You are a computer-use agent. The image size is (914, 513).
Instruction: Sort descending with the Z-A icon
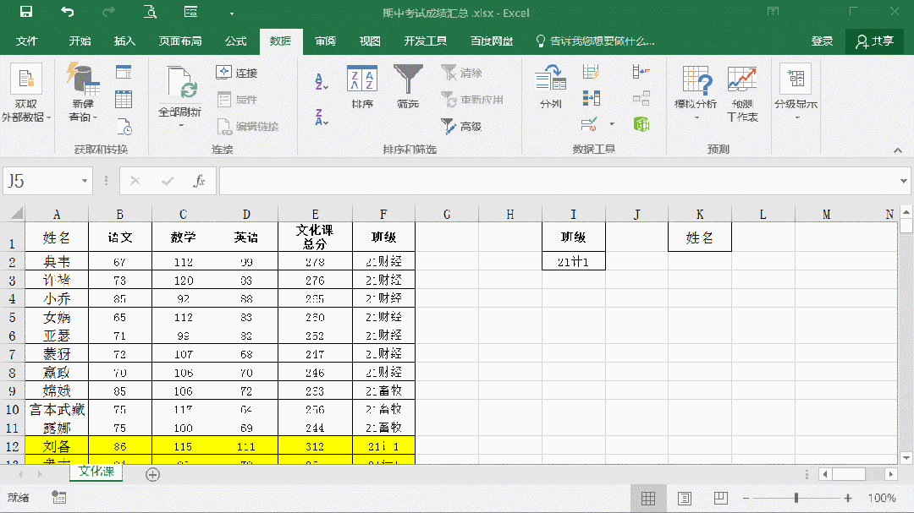point(322,117)
